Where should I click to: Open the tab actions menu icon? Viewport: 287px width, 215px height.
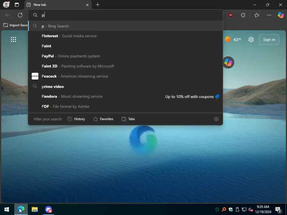[17, 5]
